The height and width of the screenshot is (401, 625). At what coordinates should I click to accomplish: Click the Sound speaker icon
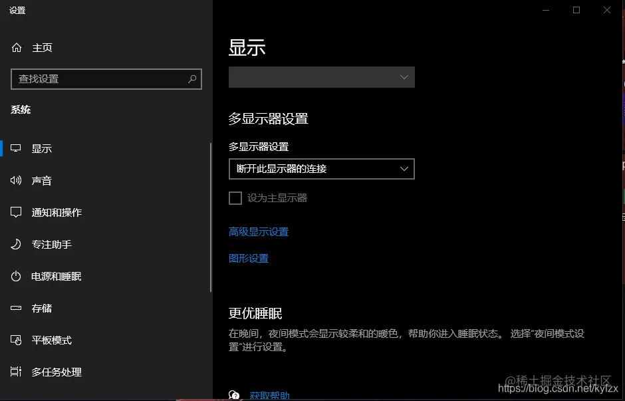click(x=16, y=181)
